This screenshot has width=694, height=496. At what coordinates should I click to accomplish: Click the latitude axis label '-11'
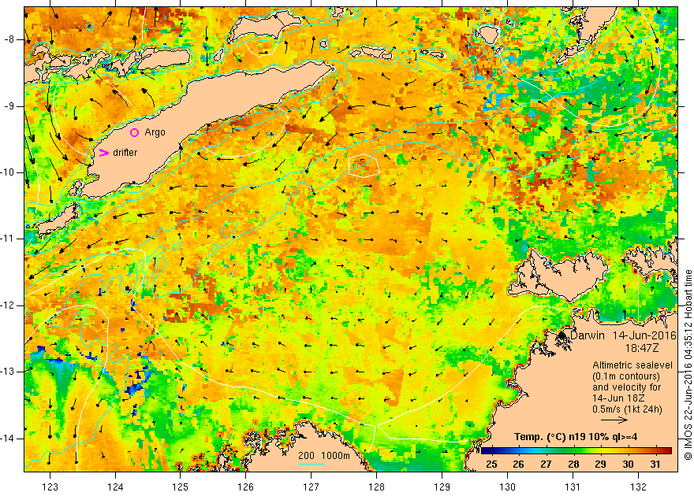click(x=8, y=239)
